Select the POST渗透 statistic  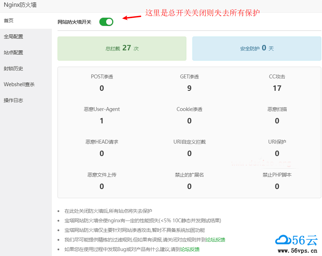coord(102,77)
